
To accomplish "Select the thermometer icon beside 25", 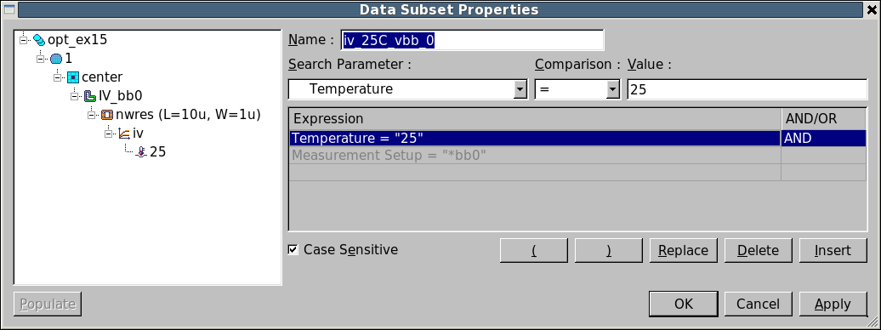I will tap(141, 151).
